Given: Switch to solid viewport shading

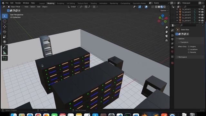Looking at the screenshot, I should pyautogui.click(x=159, y=7).
